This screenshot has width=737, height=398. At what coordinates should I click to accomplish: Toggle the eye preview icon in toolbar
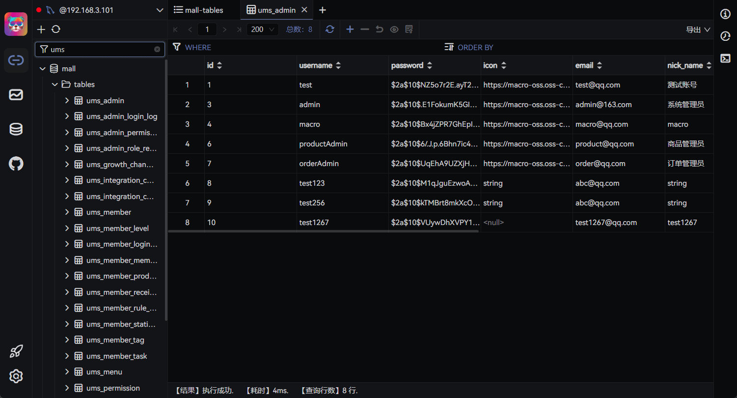click(x=394, y=29)
